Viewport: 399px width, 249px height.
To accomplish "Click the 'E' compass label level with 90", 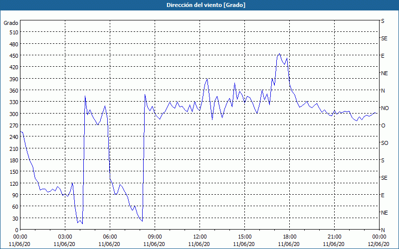I will coord(383,195).
